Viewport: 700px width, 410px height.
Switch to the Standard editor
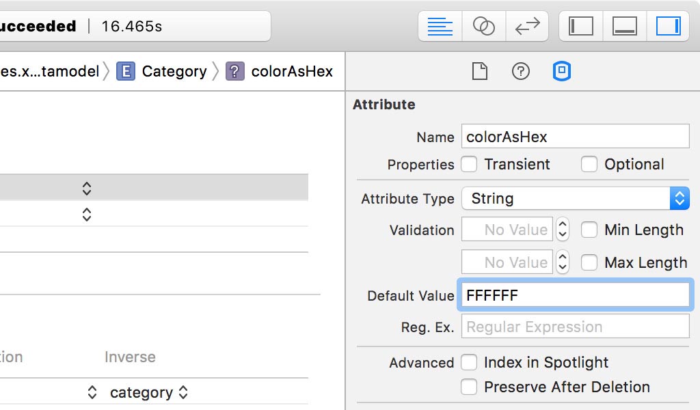440,26
